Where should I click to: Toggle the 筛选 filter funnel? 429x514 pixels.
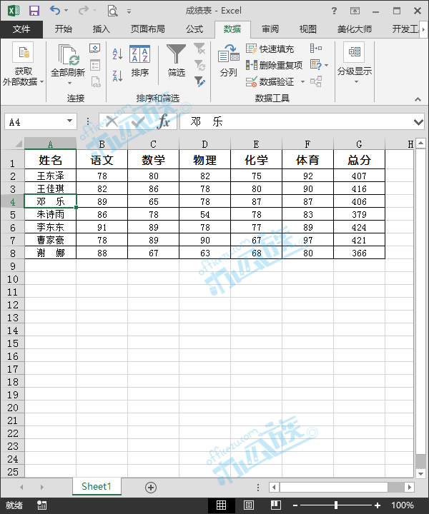pyautogui.click(x=177, y=61)
